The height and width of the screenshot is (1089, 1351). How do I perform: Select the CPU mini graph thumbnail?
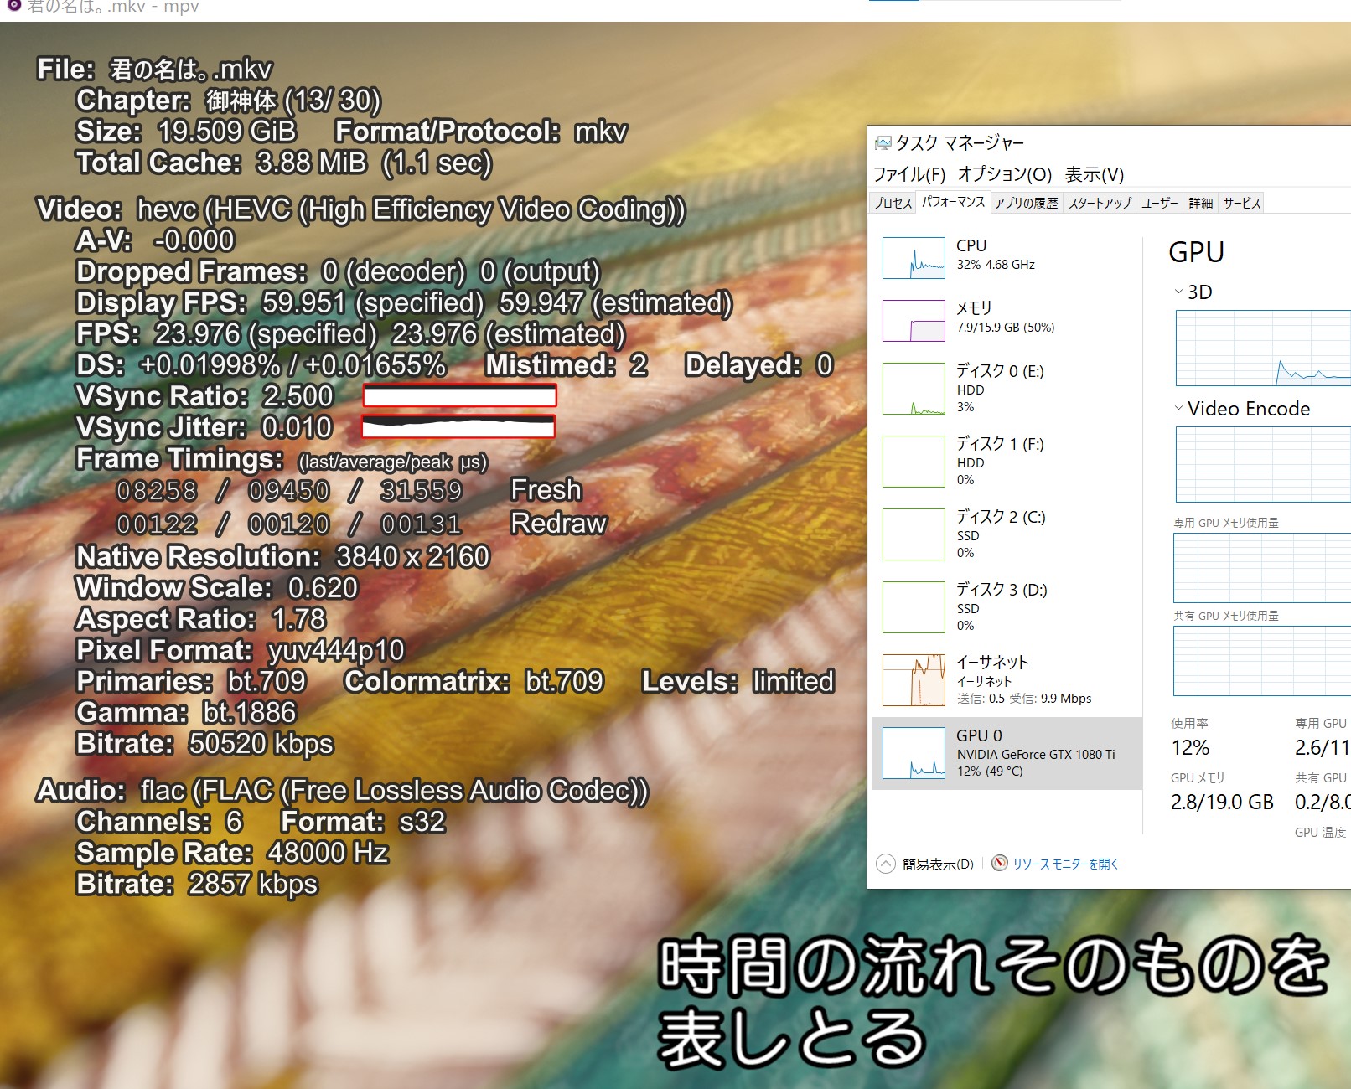pos(914,257)
